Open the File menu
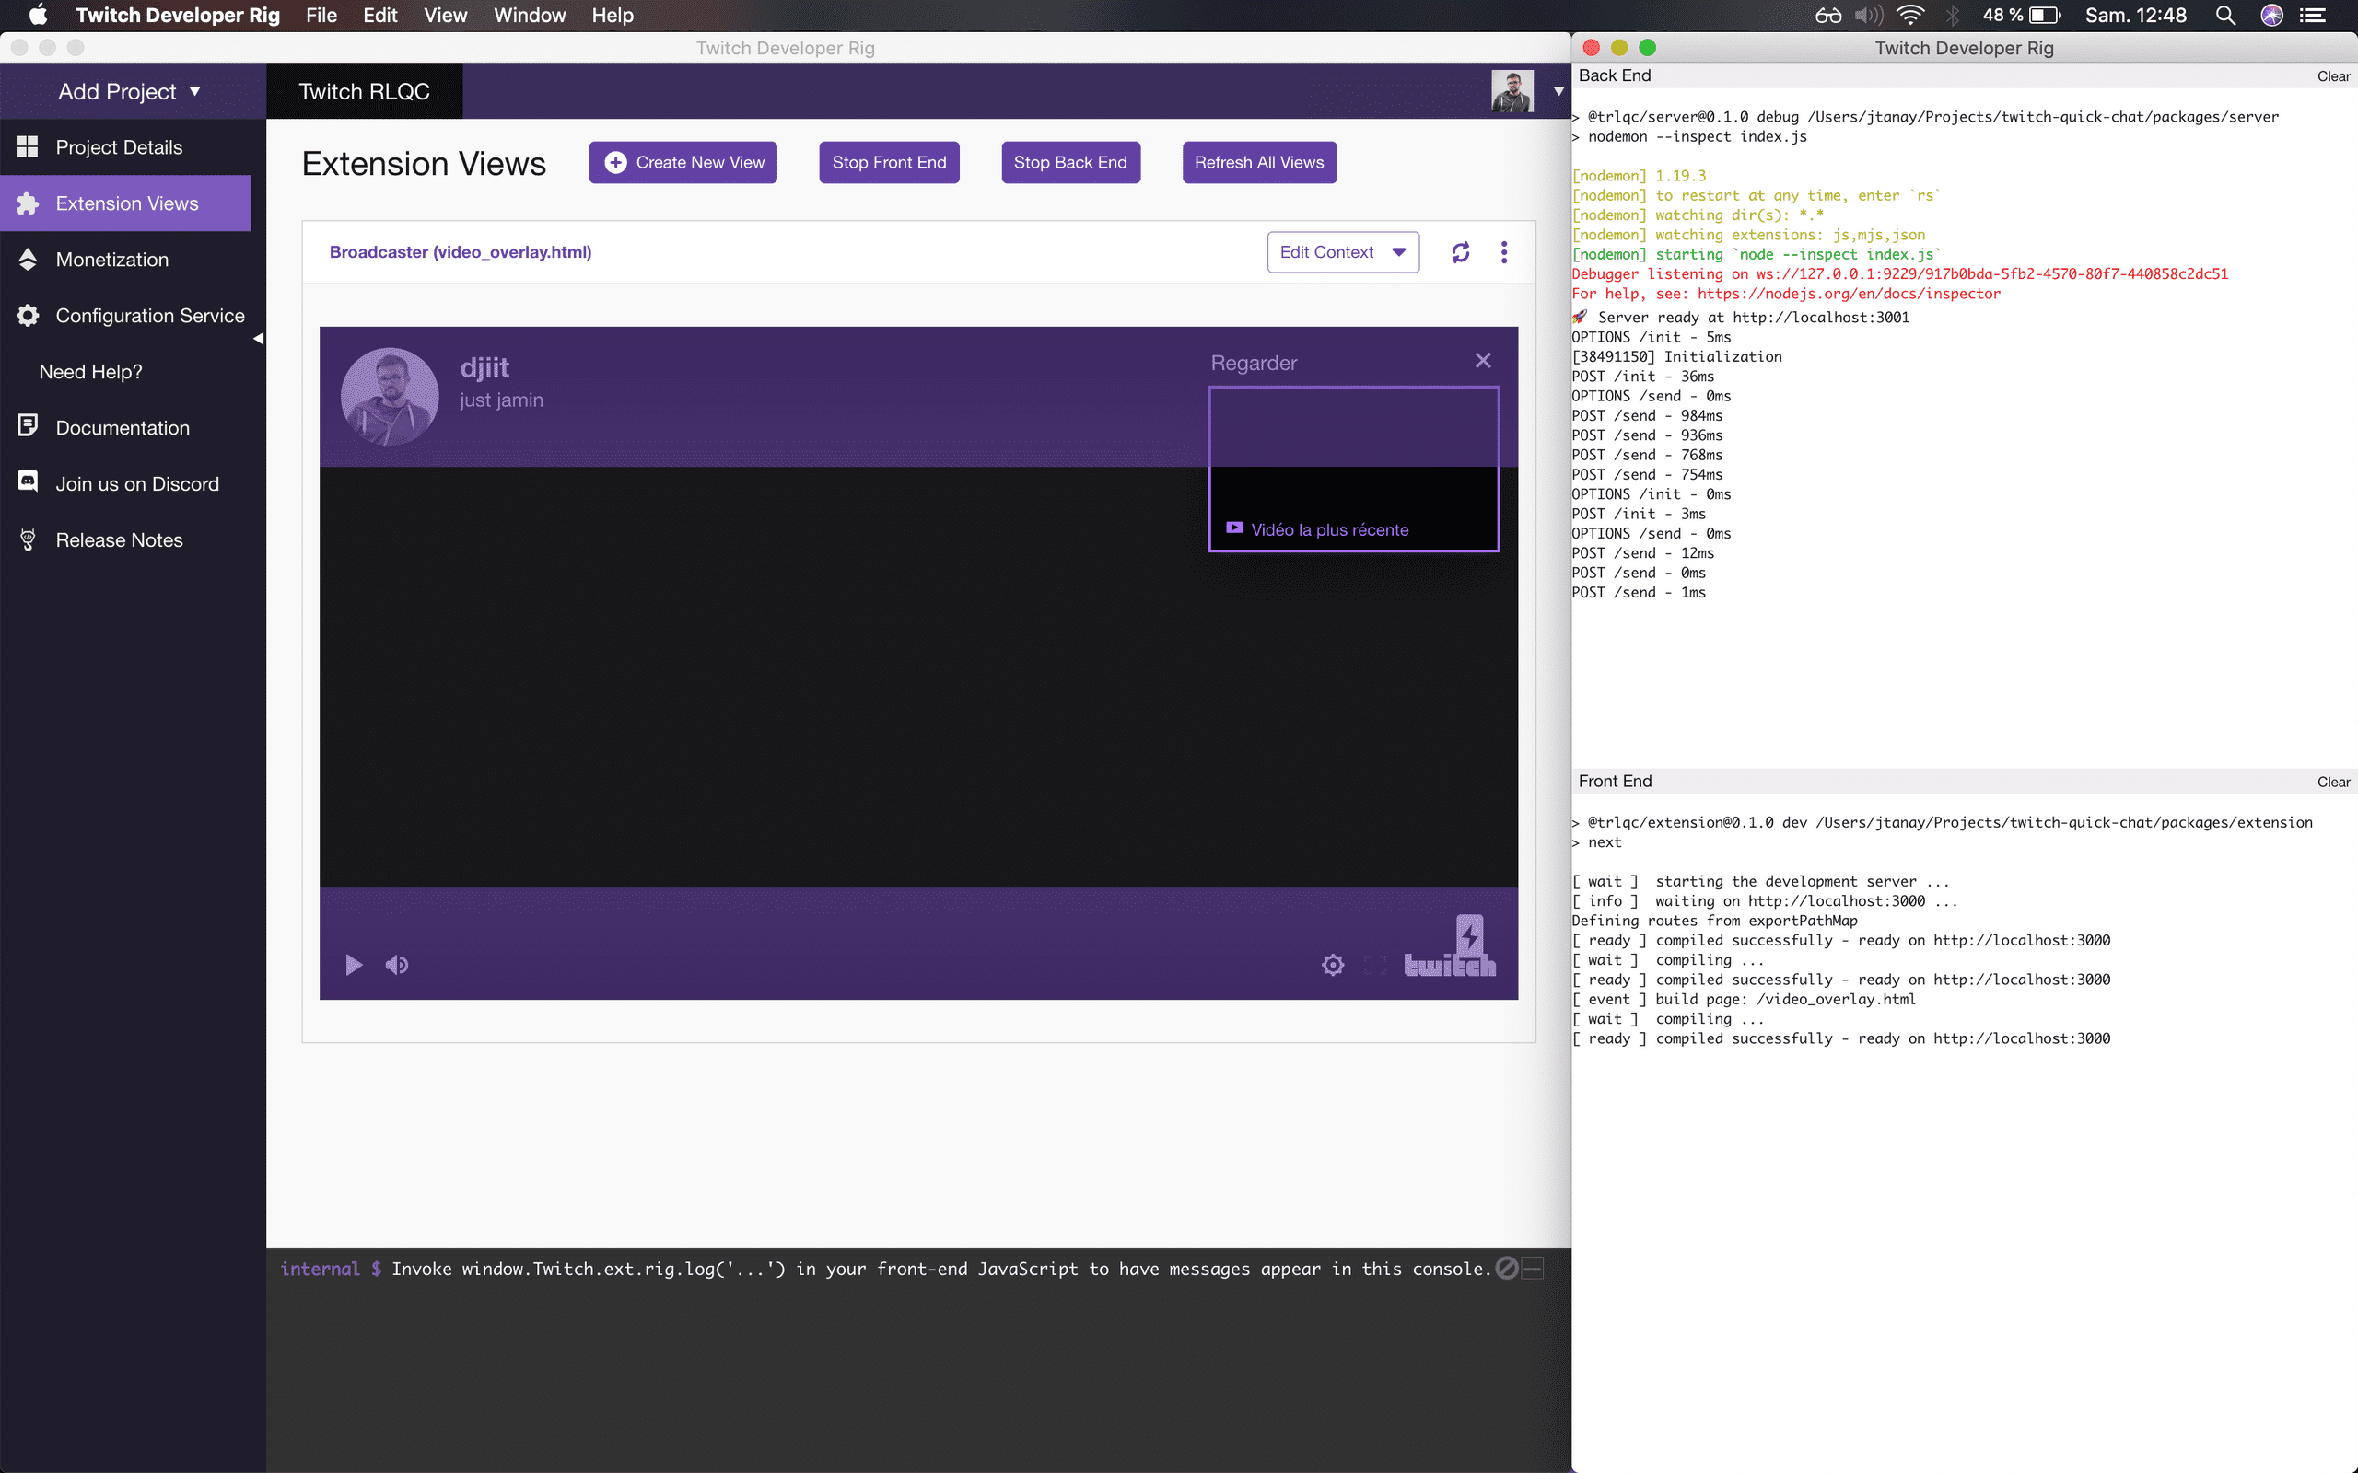 coord(321,16)
